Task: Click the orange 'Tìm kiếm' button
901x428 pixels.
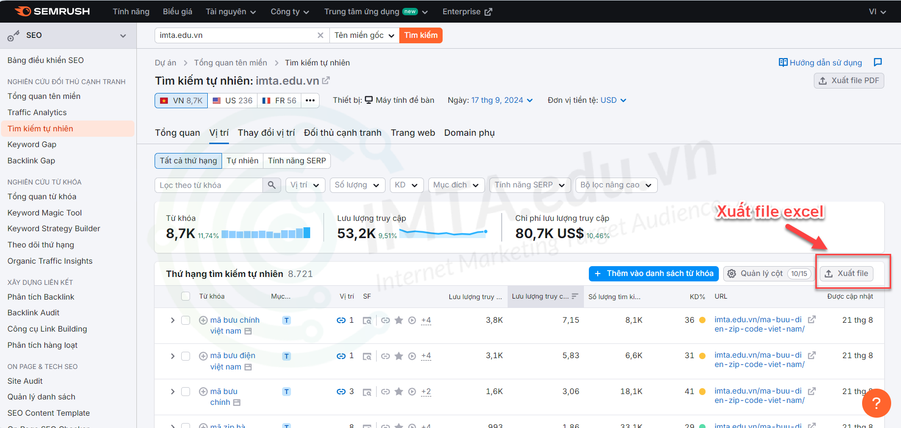Action: [x=421, y=35]
